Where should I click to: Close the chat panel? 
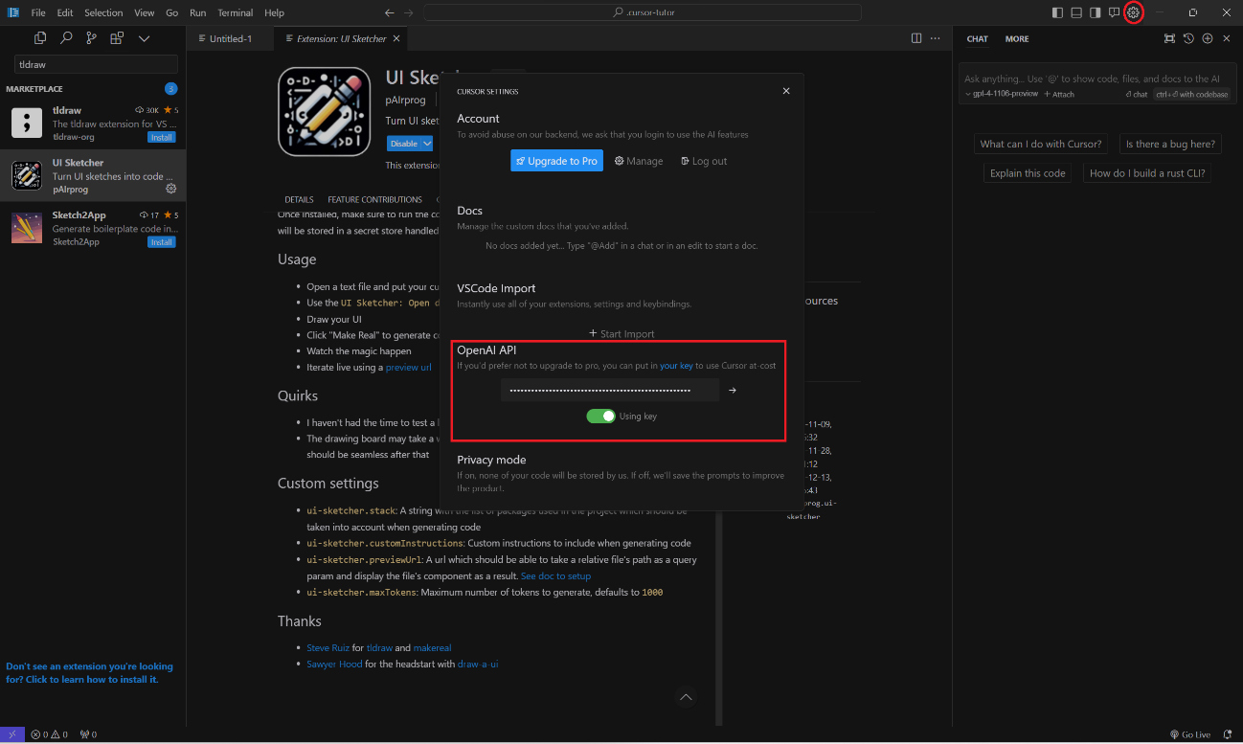(x=1226, y=38)
